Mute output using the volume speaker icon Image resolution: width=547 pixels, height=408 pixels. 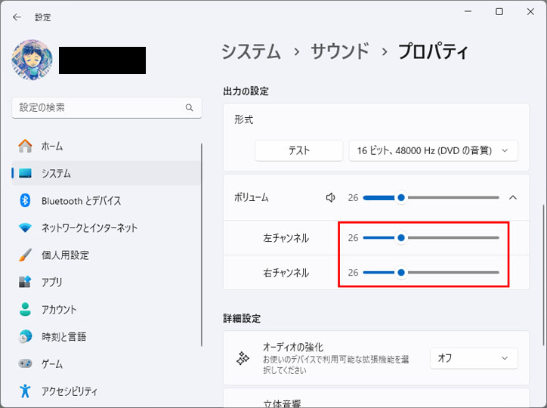tap(330, 198)
